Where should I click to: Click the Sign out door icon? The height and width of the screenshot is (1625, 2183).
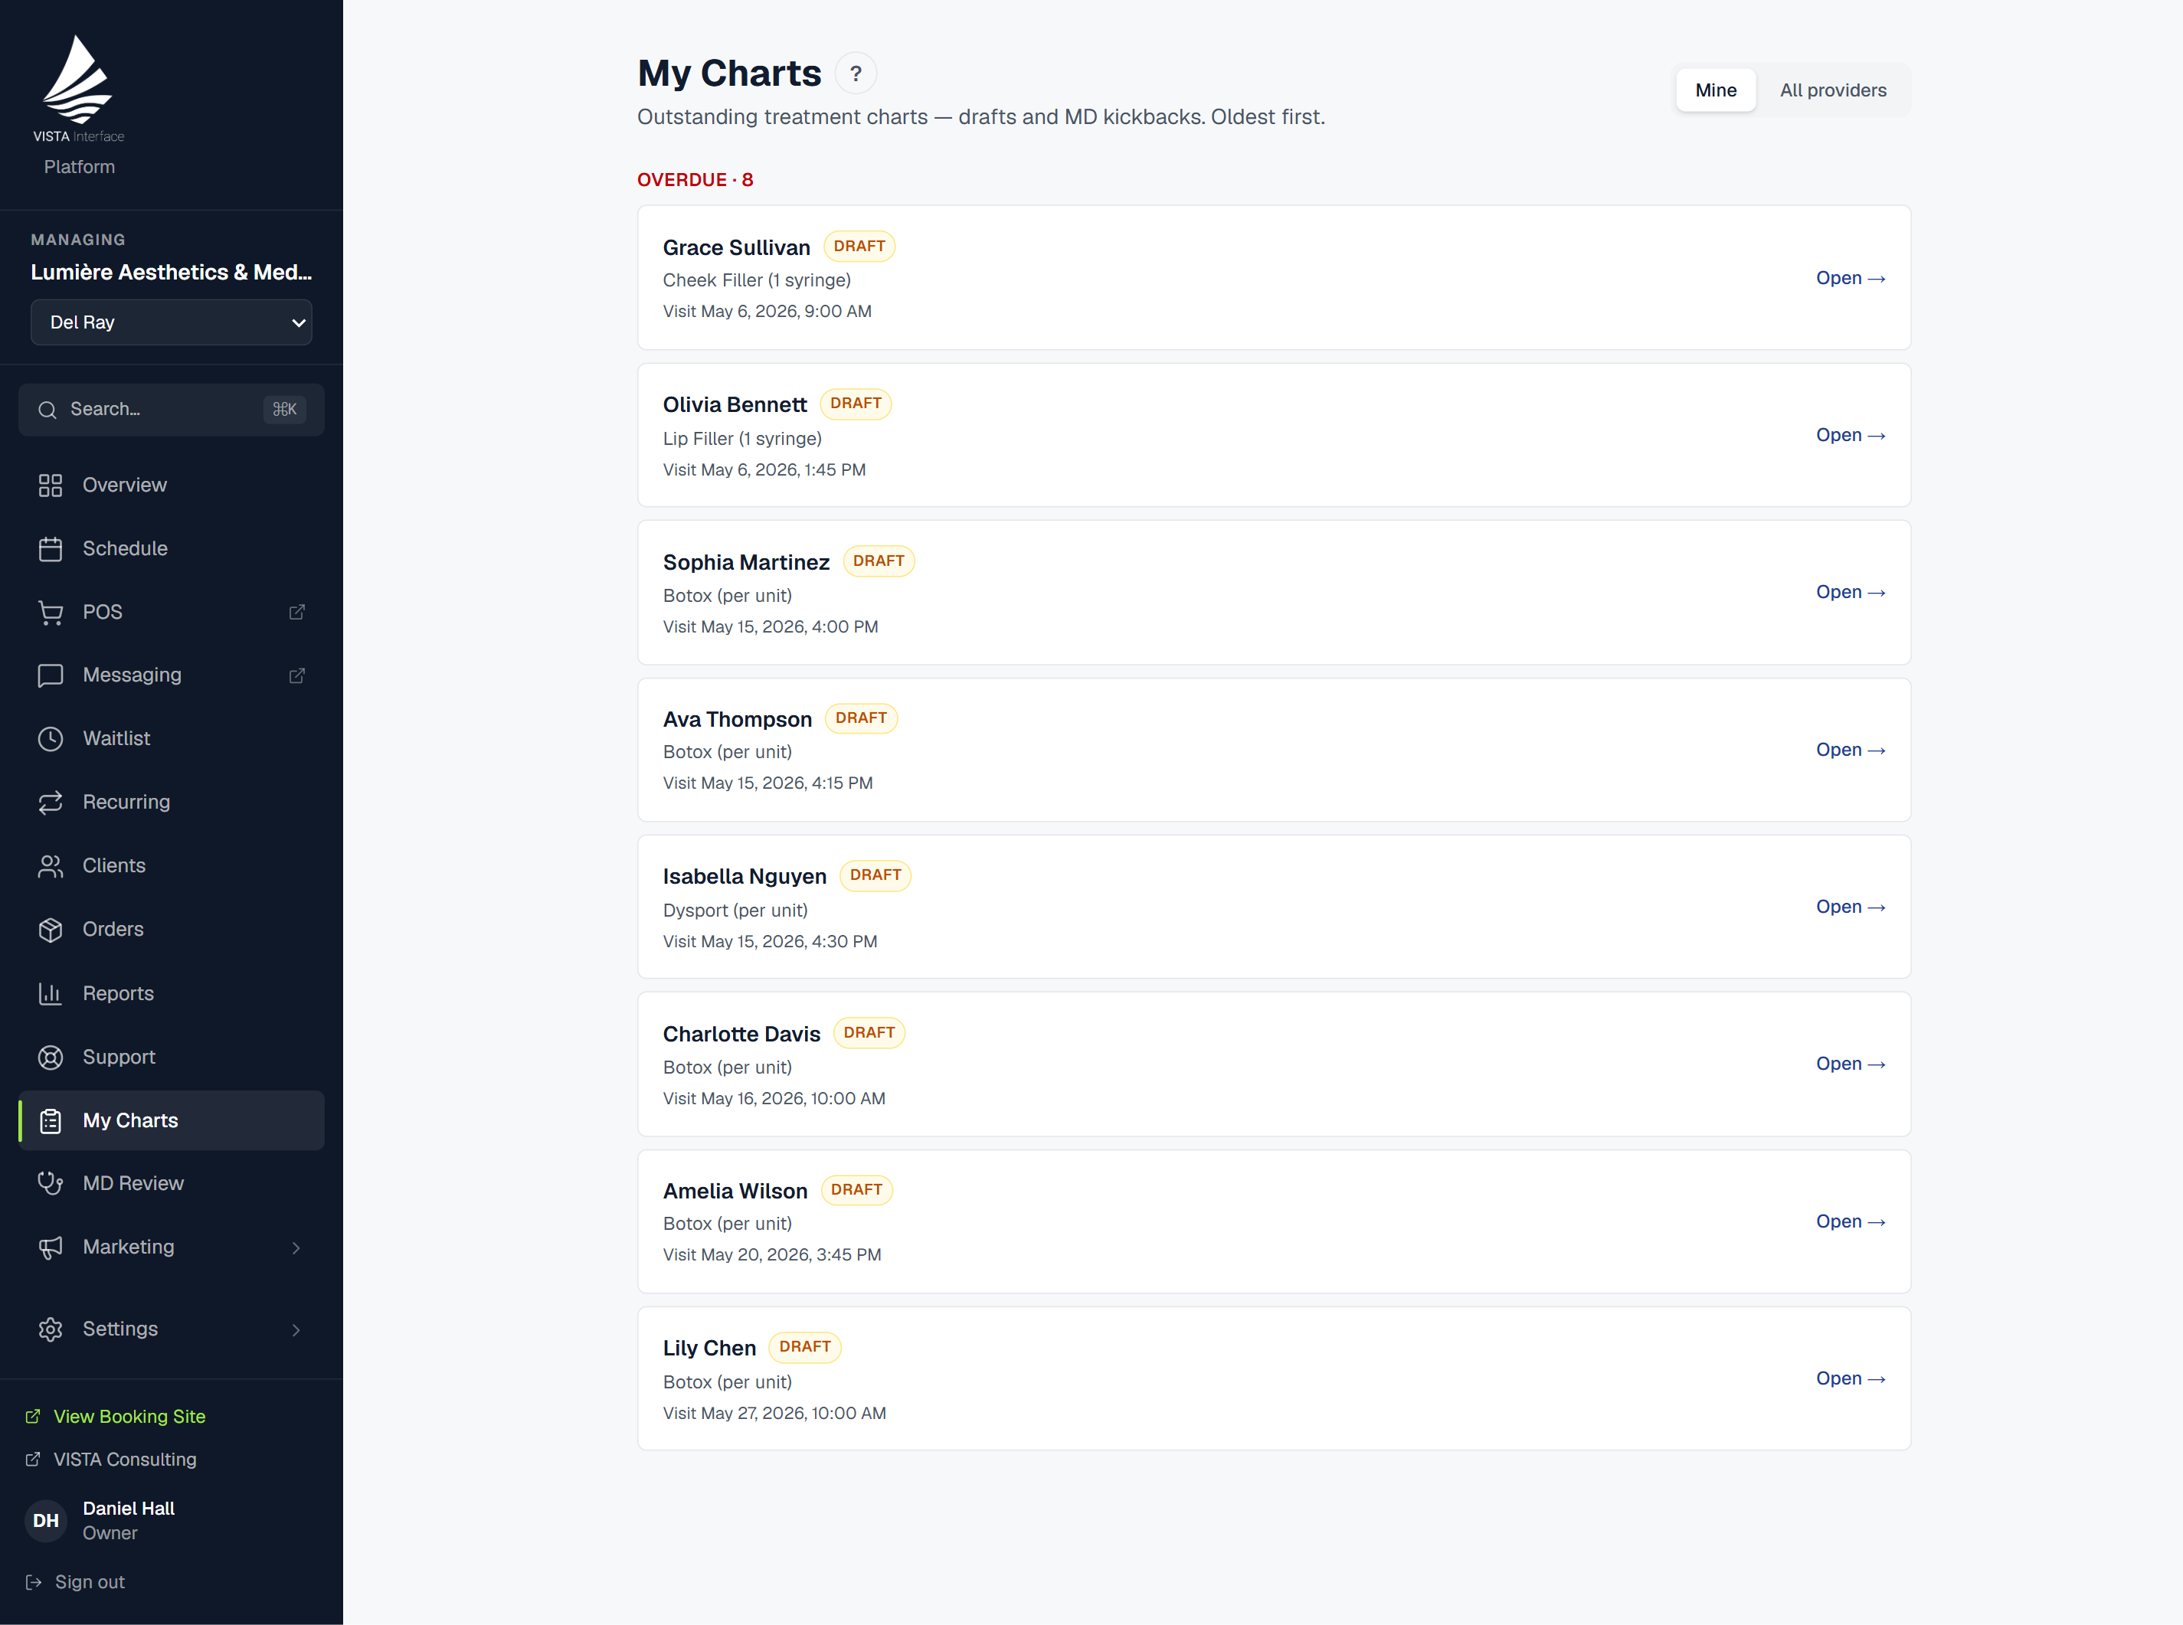(34, 1583)
